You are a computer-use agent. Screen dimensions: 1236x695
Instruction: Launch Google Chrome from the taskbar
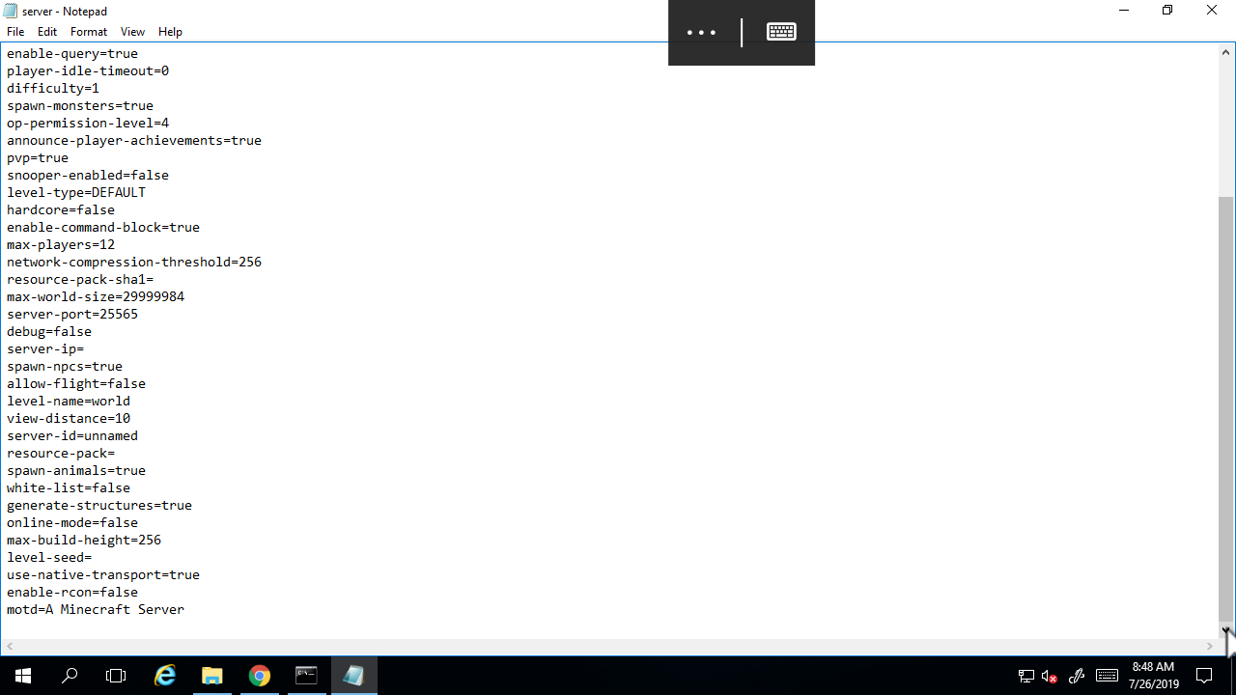coord(259,676)
